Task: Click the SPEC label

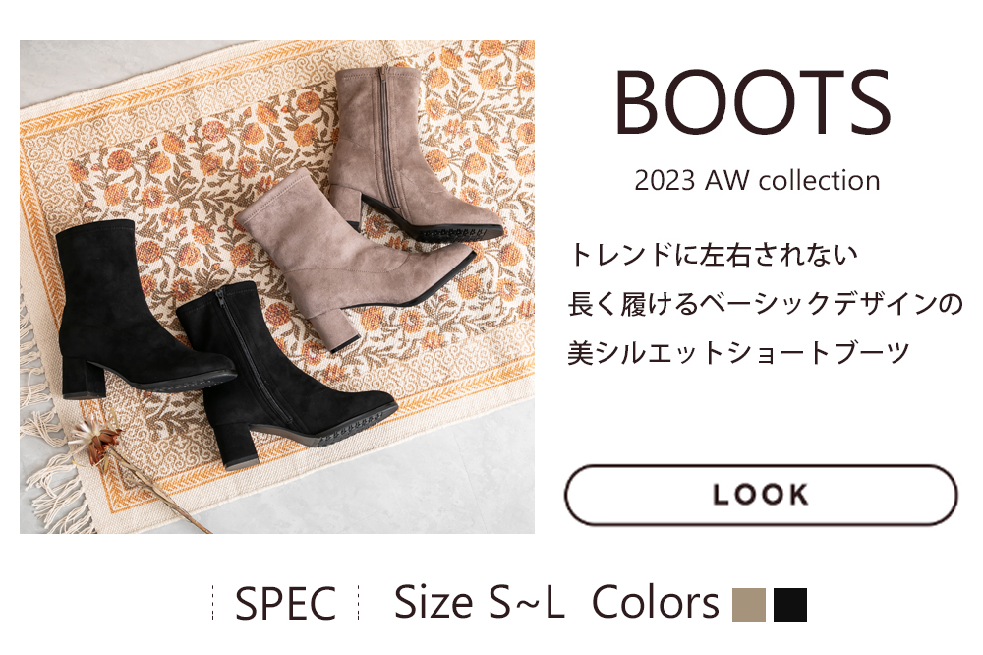Action: click(285, 603)
